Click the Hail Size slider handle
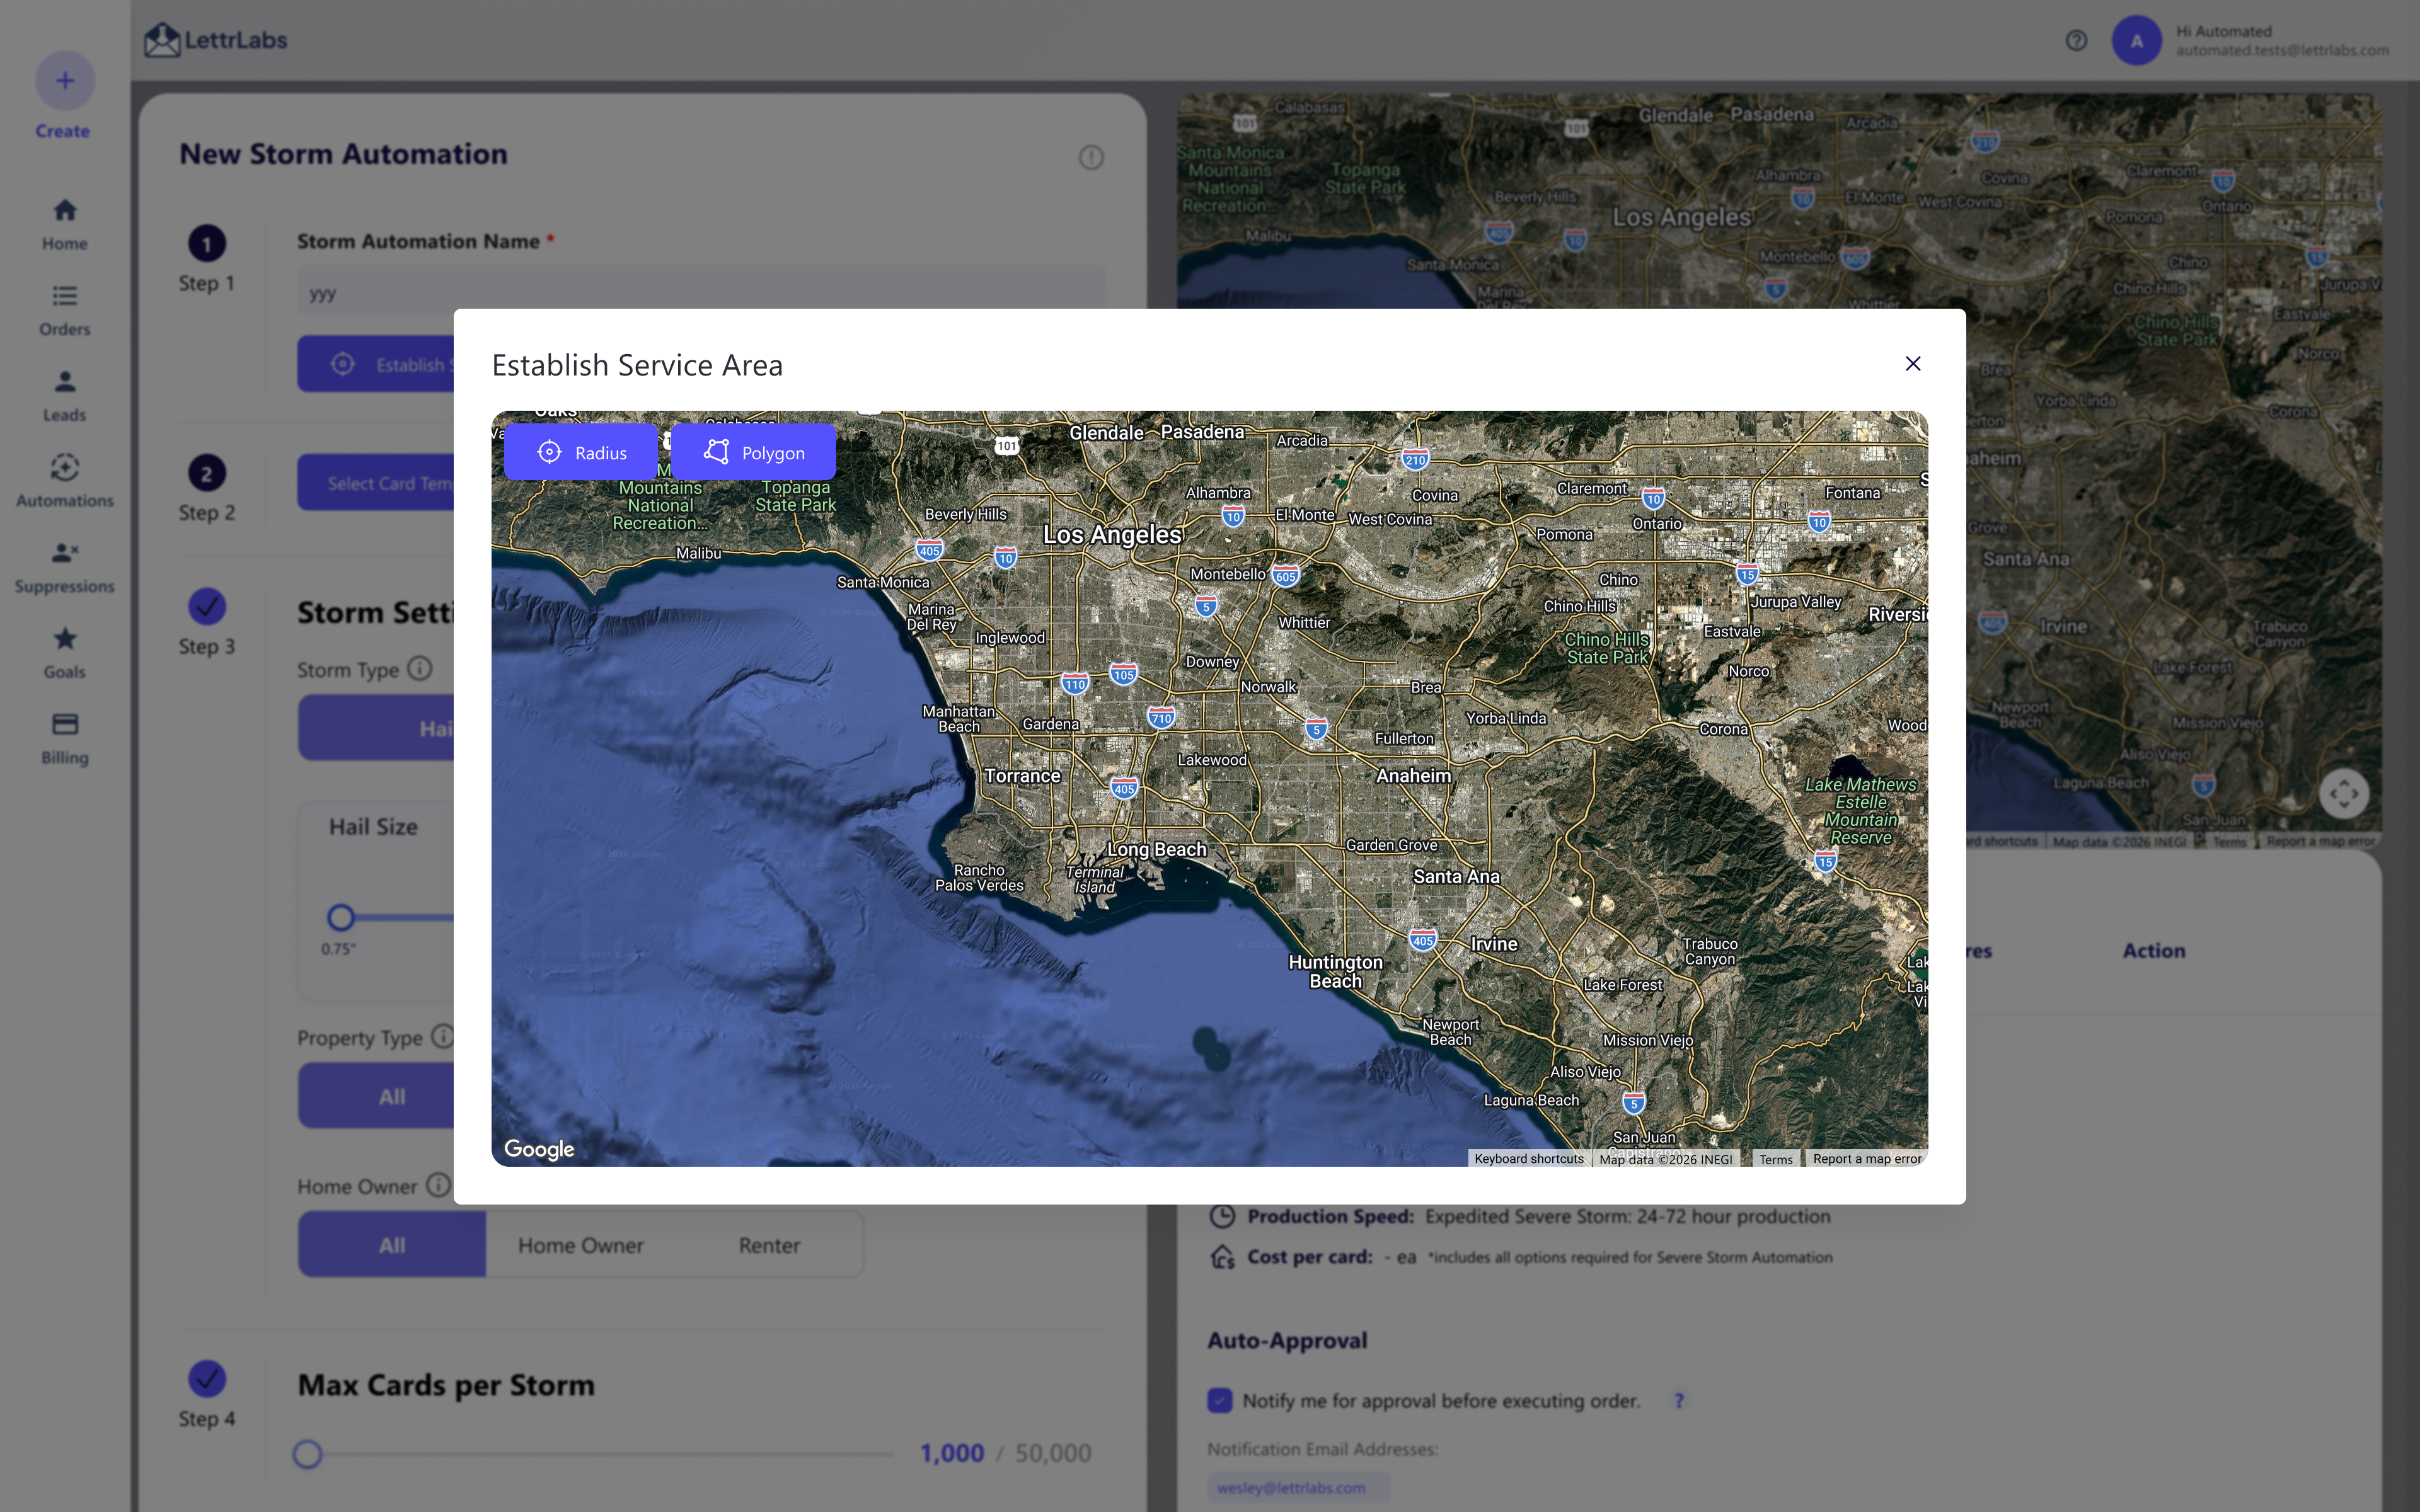 click(x=341, y=917)
